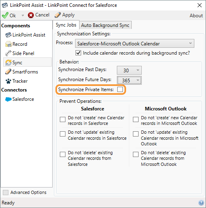Image resolution: width=206 pixels, height=208 pixels.
Task: Check Do not update Calendar records in Salesforce
Action: tap(63, 134)
